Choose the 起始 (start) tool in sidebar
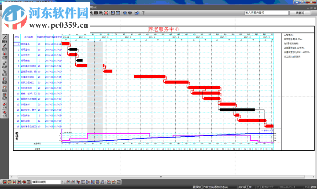Viewport: 317px width, 189px height. [x=4, y=65]
